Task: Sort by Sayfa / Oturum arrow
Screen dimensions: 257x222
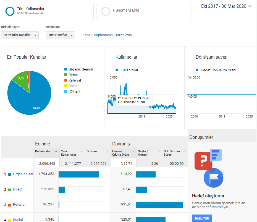Action: [159, 151]
